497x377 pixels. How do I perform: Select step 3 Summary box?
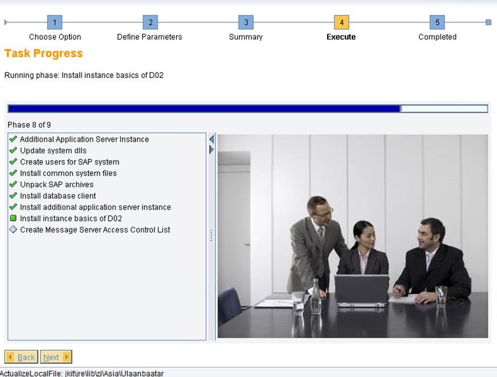coord(246,22)
